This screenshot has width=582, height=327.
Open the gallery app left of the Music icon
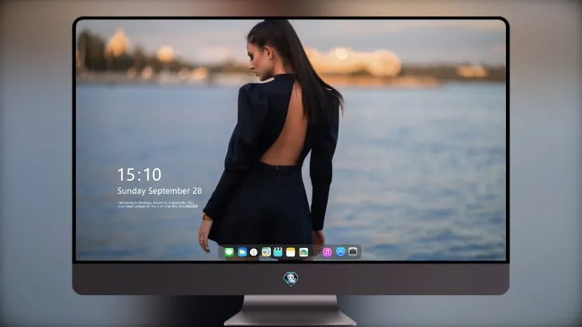[303, 252]
